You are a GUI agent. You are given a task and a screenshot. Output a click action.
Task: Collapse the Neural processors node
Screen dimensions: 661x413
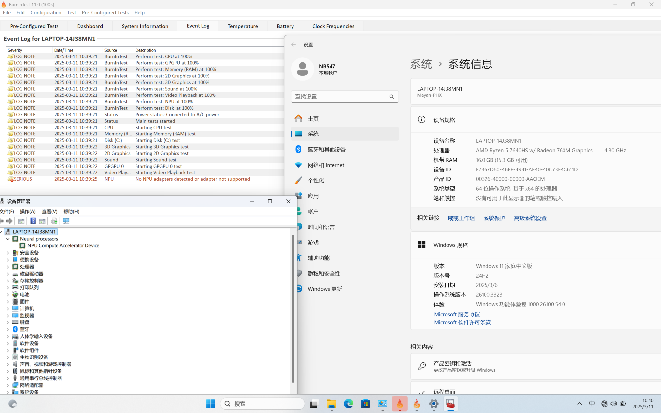point(8,239)
